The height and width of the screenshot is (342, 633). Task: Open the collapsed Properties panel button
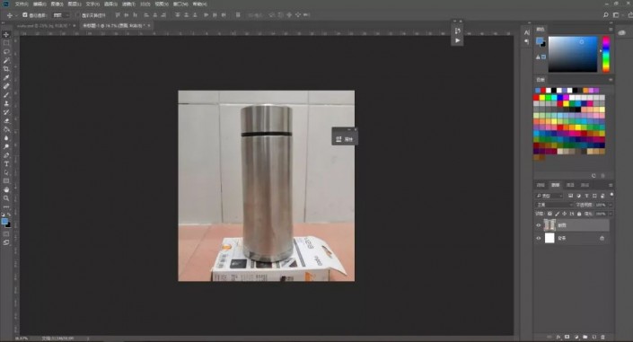pyautogui.click(x=345, y=139)
